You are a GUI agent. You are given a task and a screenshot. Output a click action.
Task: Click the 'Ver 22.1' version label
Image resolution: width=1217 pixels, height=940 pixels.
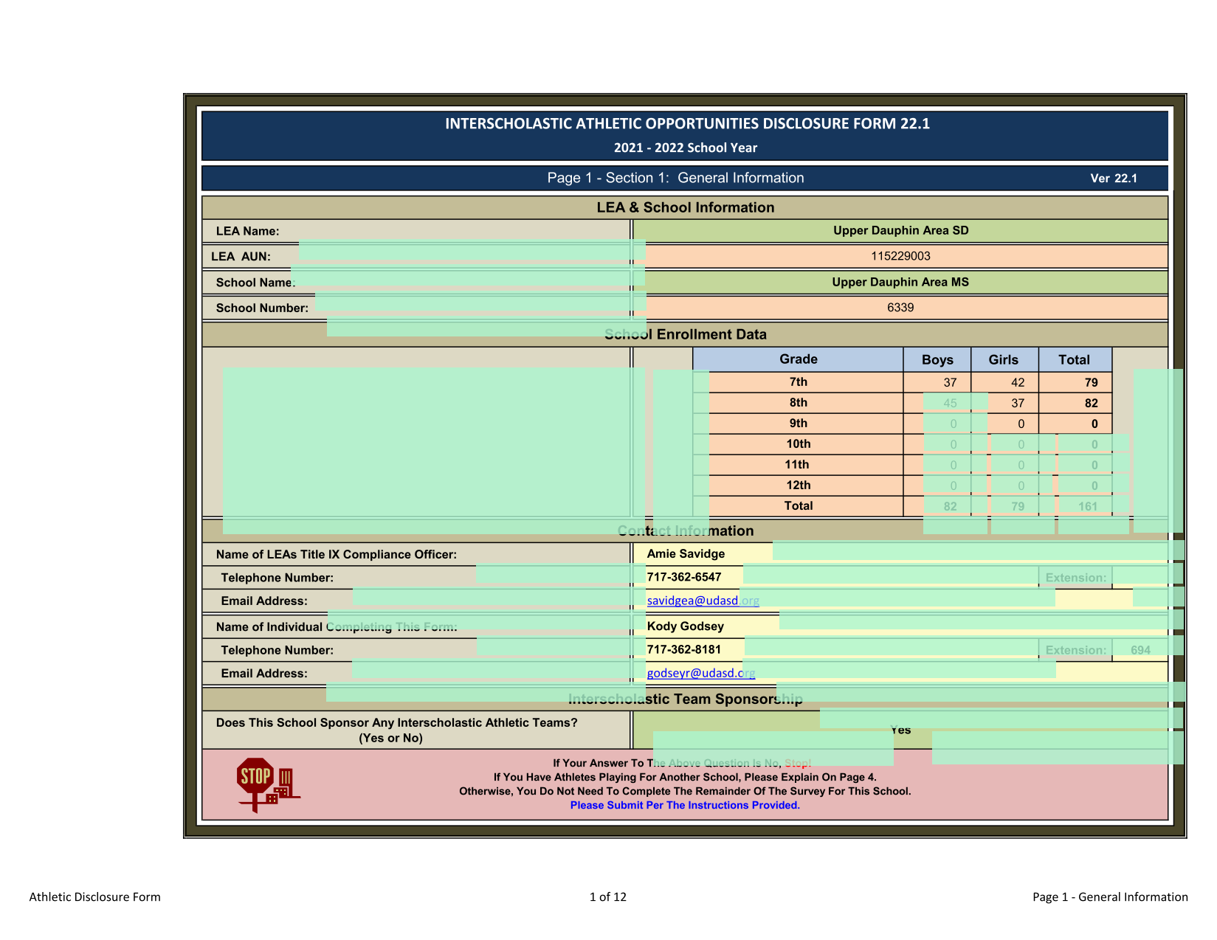click(1114, 179)
